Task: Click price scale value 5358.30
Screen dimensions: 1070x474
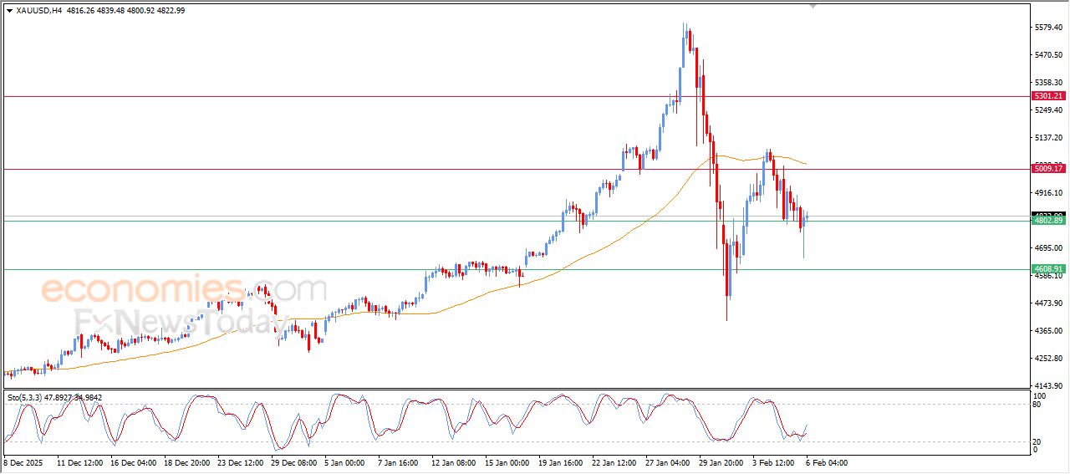Action: pyautogui.click(x=1050, y=83)
